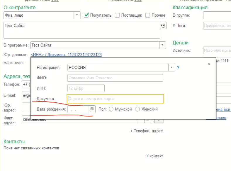Open the calendar picker for Дата рождения
This screenshot has height=171, width=231.
[92, 109]
